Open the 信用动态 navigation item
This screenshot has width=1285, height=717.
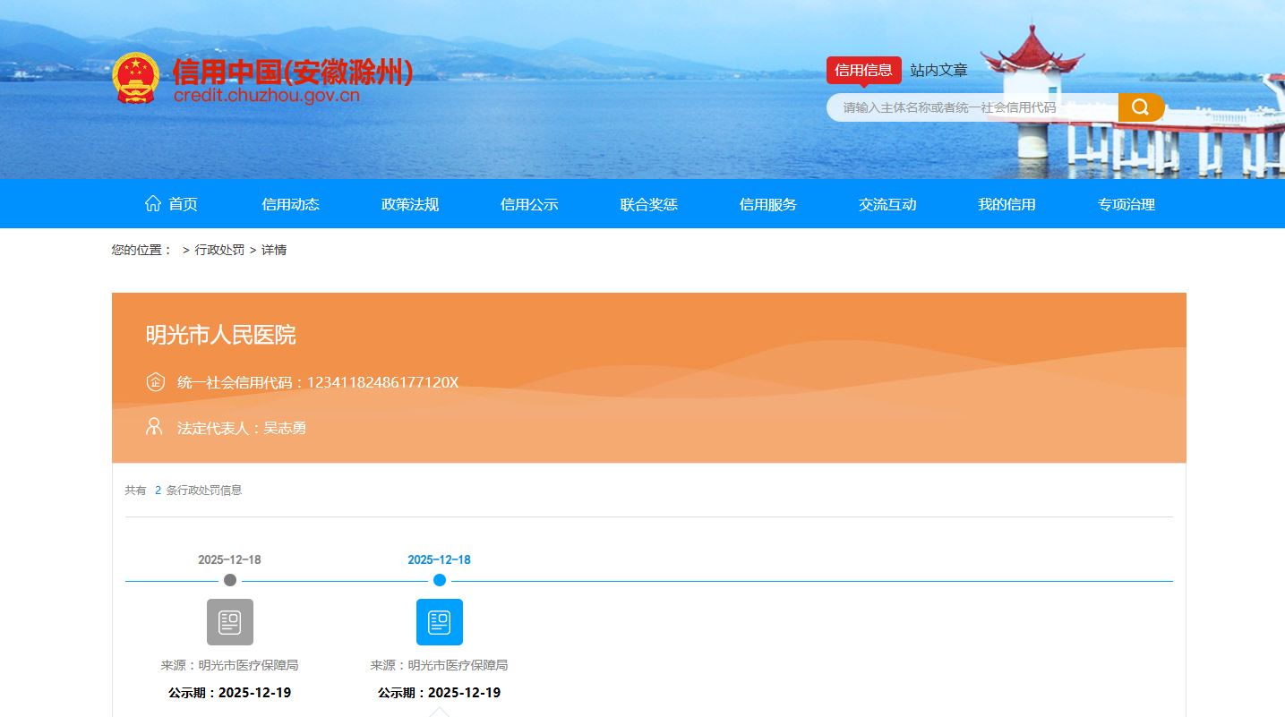click(290, 204)
